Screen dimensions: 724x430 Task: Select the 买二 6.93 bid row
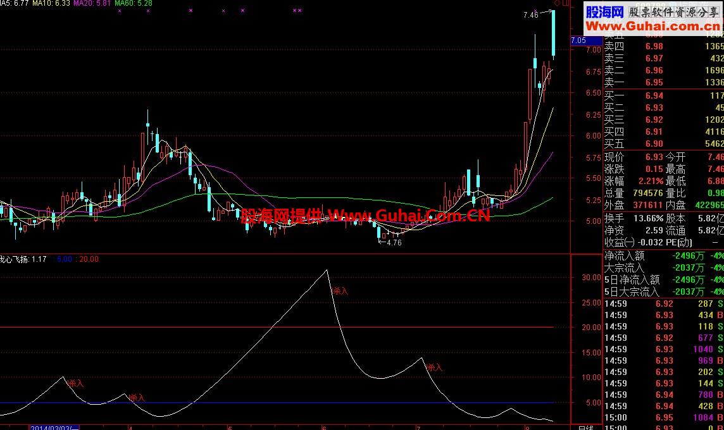(x=664, y=108)
